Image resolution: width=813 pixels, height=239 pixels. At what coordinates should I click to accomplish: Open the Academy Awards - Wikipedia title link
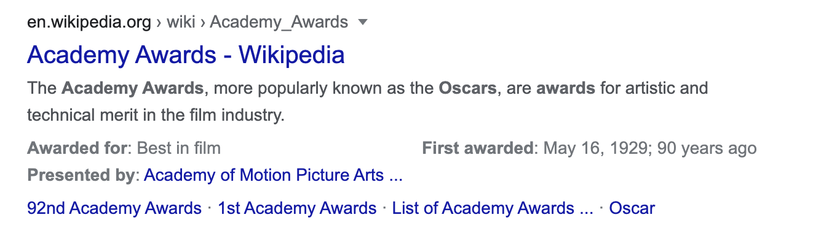pyautogui.click(x=186, y=55)
